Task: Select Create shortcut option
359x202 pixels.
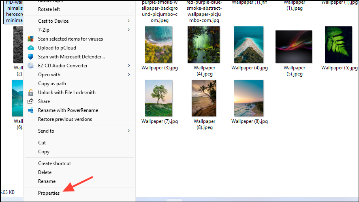Action: 54,163
